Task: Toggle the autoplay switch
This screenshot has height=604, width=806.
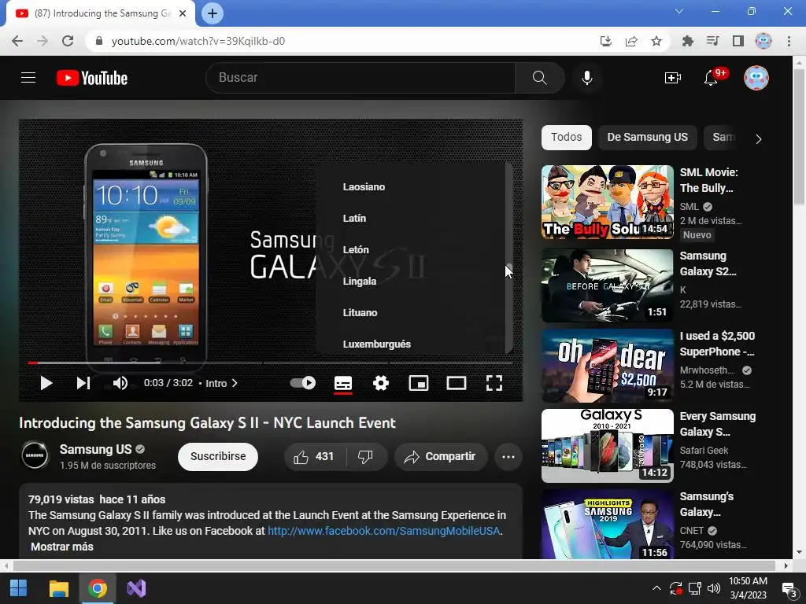Action: (303, 383)
